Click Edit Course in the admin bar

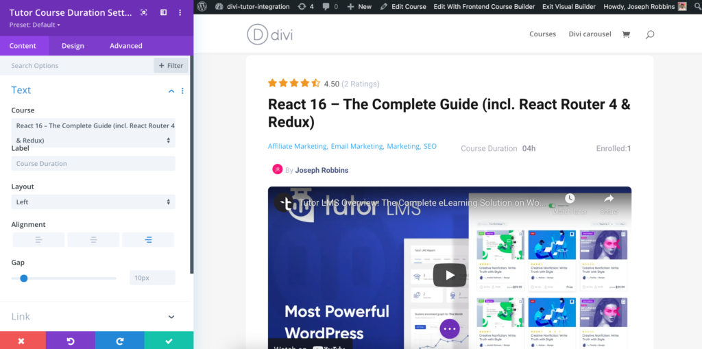coord(403,7)
